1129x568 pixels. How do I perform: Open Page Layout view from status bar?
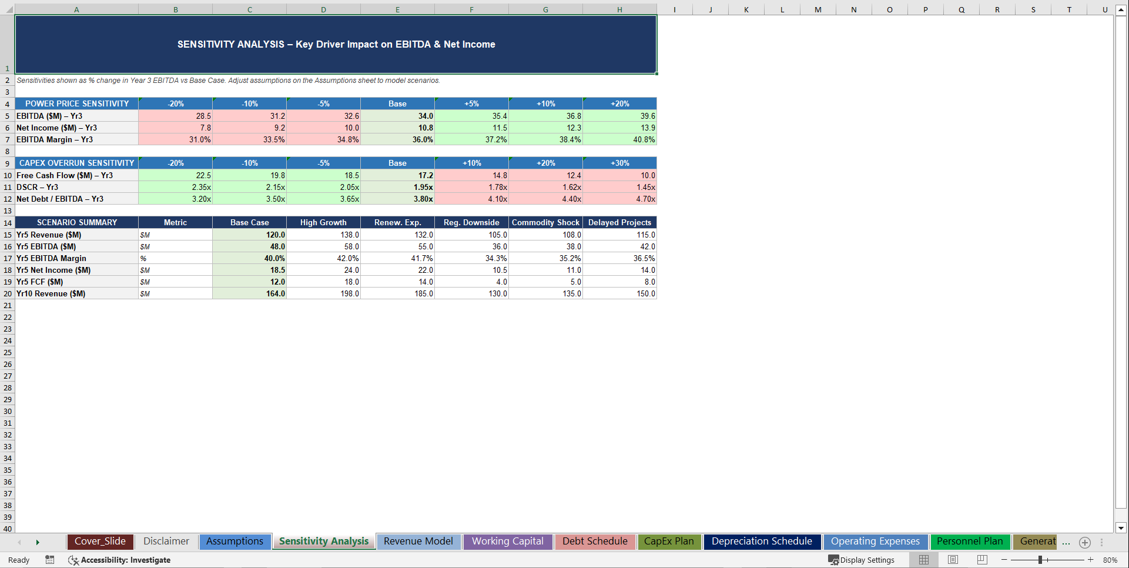pos(953,560)
